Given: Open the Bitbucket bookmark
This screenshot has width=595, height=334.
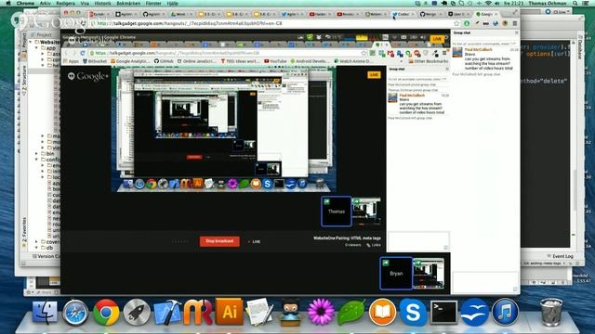Looking at the screenshot, I should click(95, 61).
